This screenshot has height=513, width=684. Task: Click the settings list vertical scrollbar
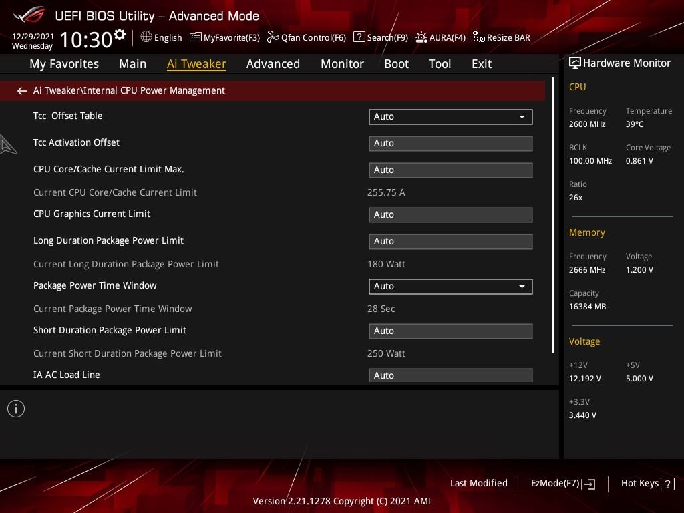[553, 215]
